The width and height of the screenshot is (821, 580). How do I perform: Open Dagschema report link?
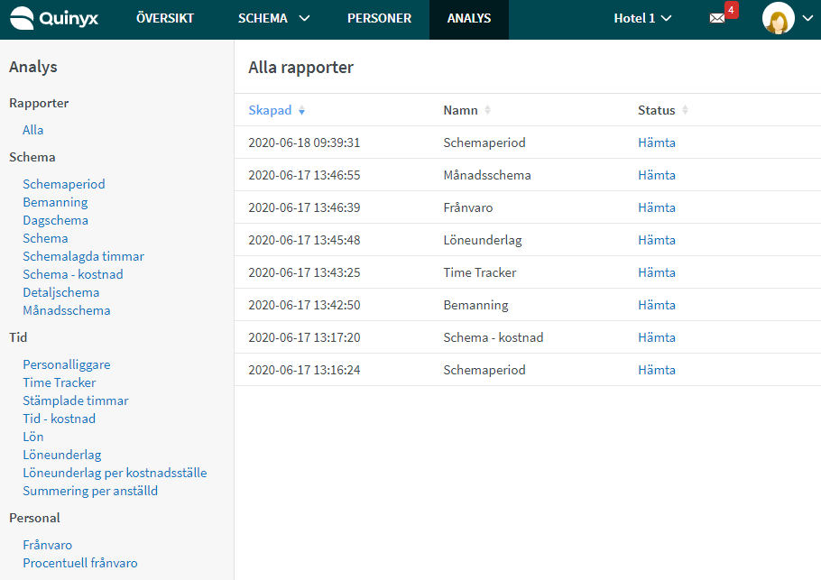coord(56,220)
